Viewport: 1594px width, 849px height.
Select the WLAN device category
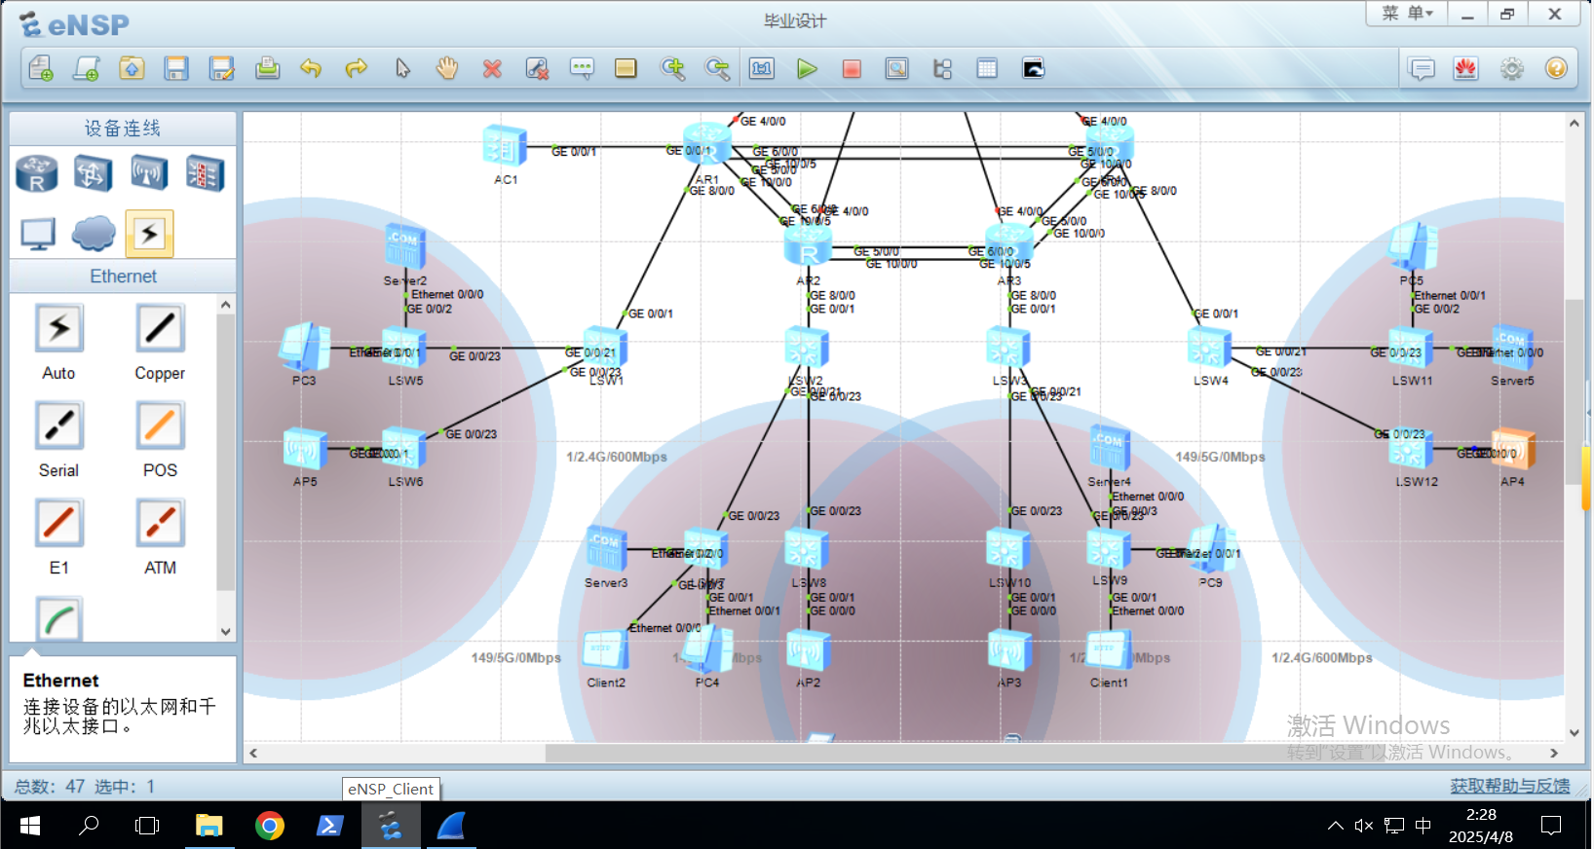coord(149,174)
